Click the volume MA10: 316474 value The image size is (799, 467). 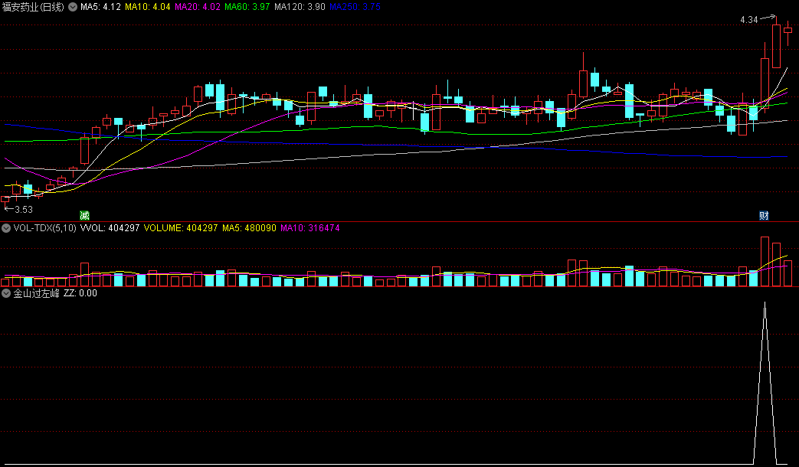(310, 228)
